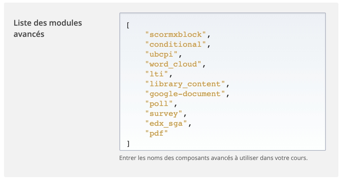
Task: Click the closing square bracket
Action: pyautogui.click(x=128, y=143)
